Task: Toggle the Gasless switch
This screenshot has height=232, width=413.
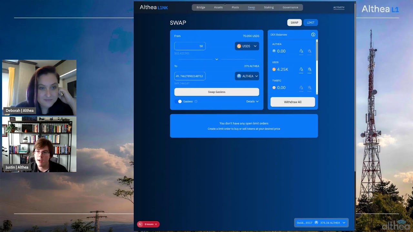Action: [x=178, y=101]
